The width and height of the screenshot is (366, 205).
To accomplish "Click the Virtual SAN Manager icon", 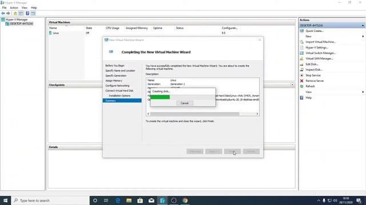I will point(301,59).
